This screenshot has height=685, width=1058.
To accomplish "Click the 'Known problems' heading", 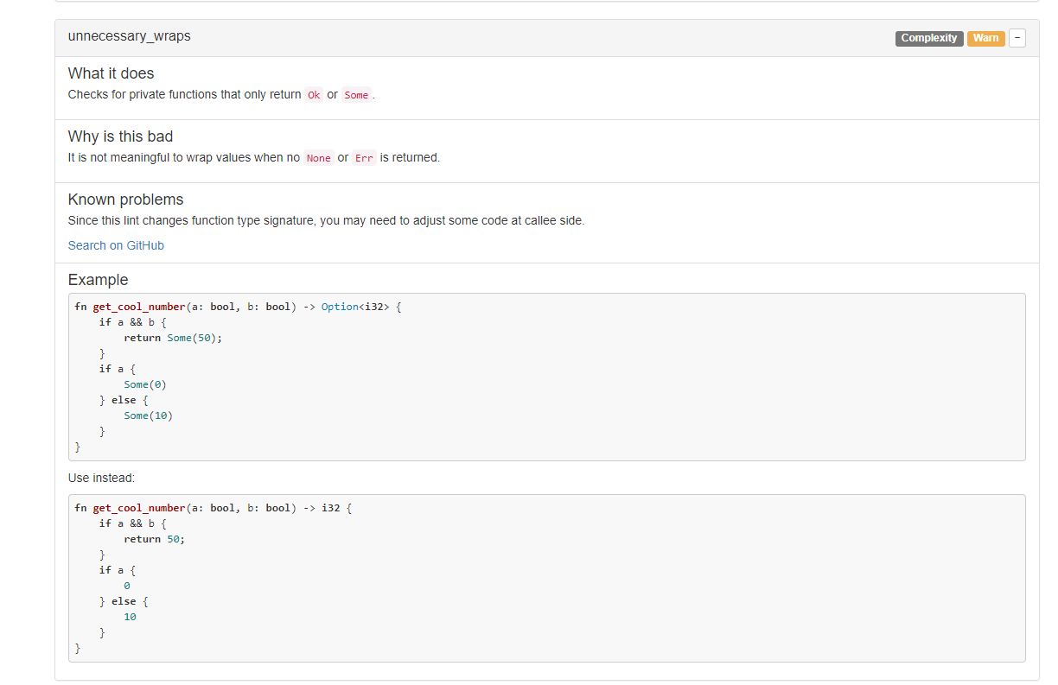I will pyautogui.click(x=126, y=200).
